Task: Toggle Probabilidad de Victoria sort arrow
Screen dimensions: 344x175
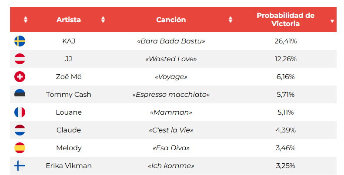Action: (x=332, y=21)
